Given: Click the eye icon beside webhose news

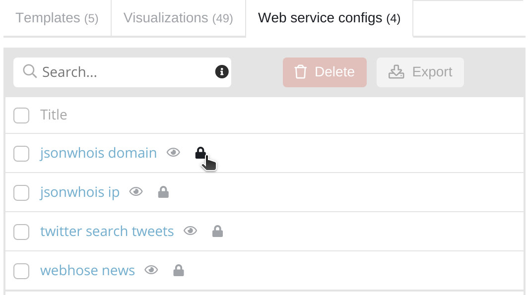Looking at the screenshot, I should pyautogui.click(x=151, y=270).
